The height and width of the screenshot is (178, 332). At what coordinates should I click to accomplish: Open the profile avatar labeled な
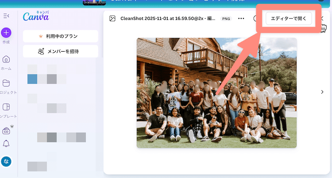[x=6, y=162]
